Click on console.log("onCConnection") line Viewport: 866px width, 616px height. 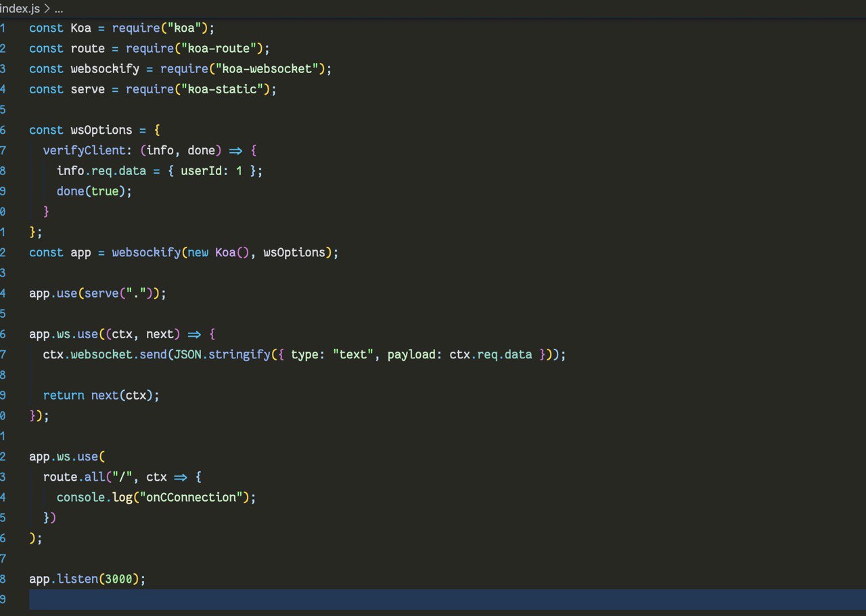pos(157,497)
